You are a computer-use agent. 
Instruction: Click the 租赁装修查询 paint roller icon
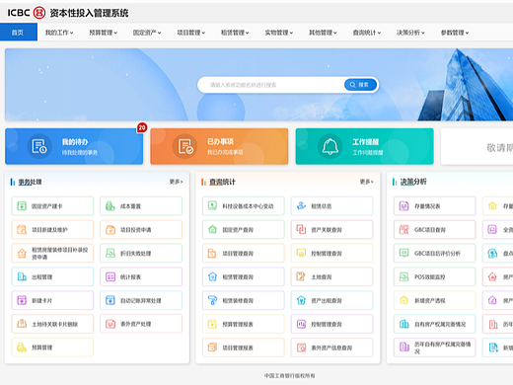tap(212, 300)
